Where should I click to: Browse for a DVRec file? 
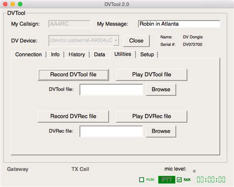coord(161,131)
